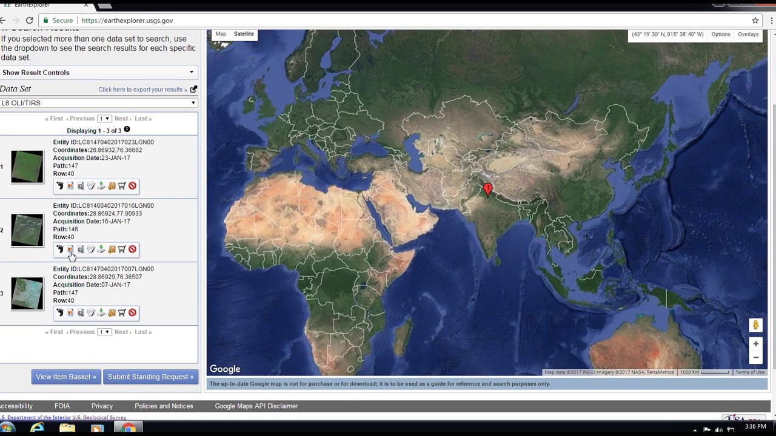The image size is (776, 436).
Task: Open the Privacy footer link
Action: [102, 406]
